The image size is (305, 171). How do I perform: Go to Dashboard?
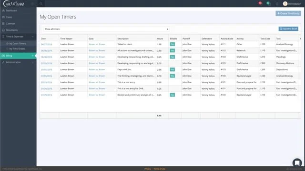pyautogui.click(x=11, y=10)
